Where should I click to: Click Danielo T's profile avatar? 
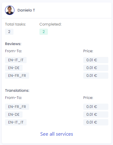click(x=10, y=10)
